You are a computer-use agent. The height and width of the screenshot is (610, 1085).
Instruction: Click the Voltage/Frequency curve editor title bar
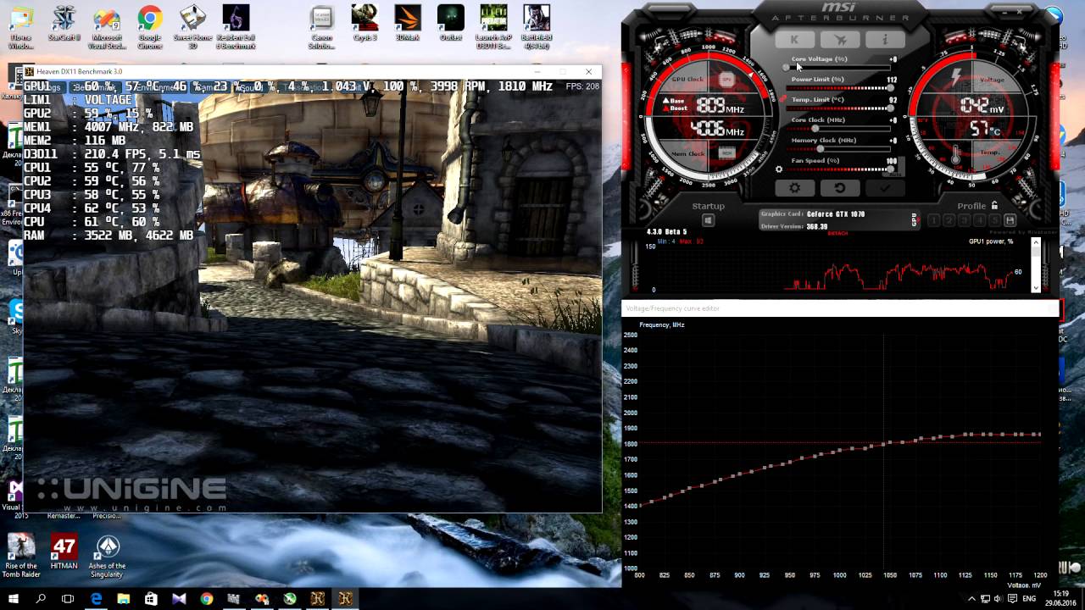[840, 308]
